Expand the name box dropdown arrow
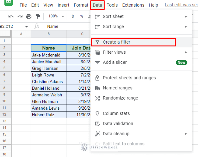The image size is (198, 157). coord(27,27)
